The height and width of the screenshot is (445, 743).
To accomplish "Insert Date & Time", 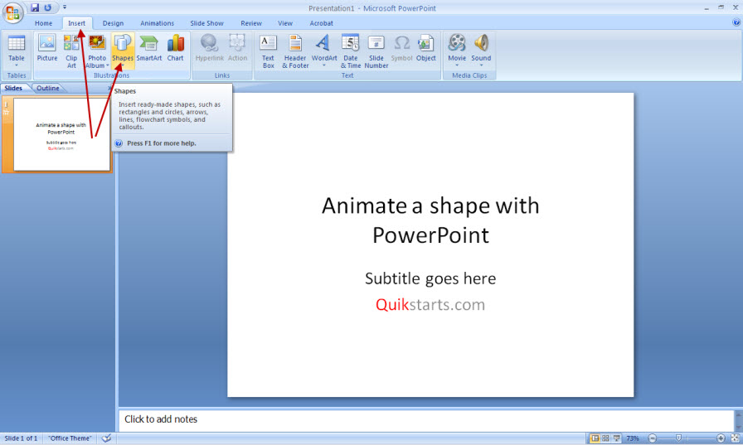I will point(351,51).
